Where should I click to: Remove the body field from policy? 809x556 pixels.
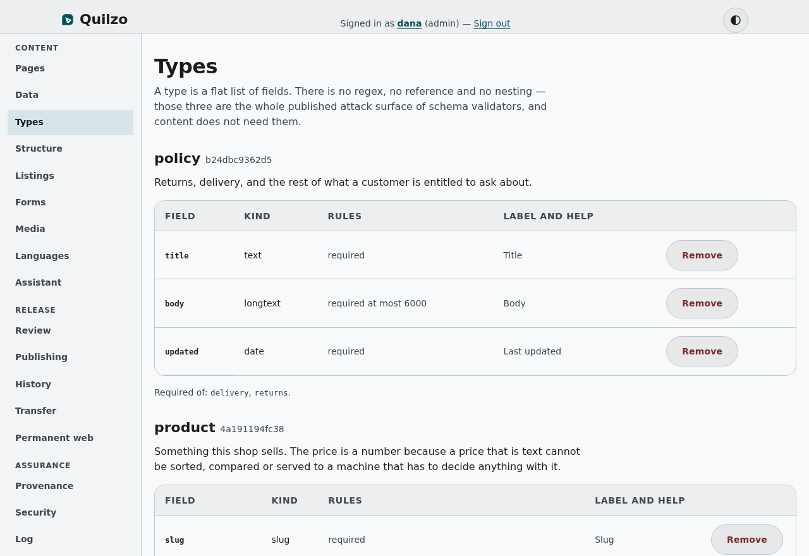coord(702,303)
